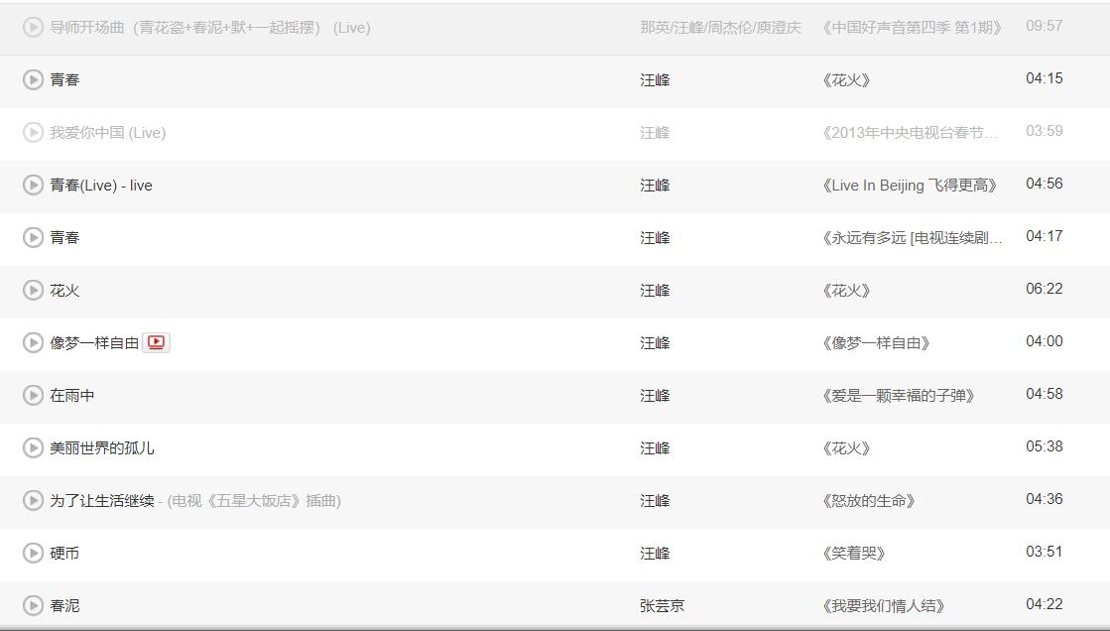This screenshot has width=1110, height=631.
Task: Play 青春 from album 永远有多远
Action: point(33,237)
